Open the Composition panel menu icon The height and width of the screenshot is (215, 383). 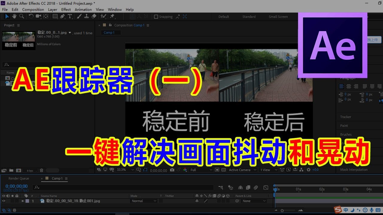(148, 25)
